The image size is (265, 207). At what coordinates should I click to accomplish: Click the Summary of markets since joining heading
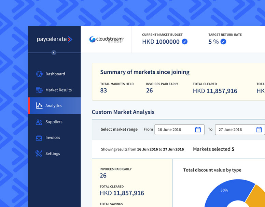(x=145, y=72)
